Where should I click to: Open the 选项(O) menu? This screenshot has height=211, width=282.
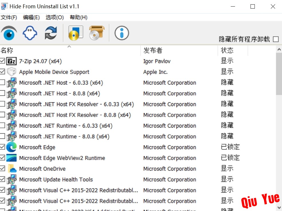55,17
